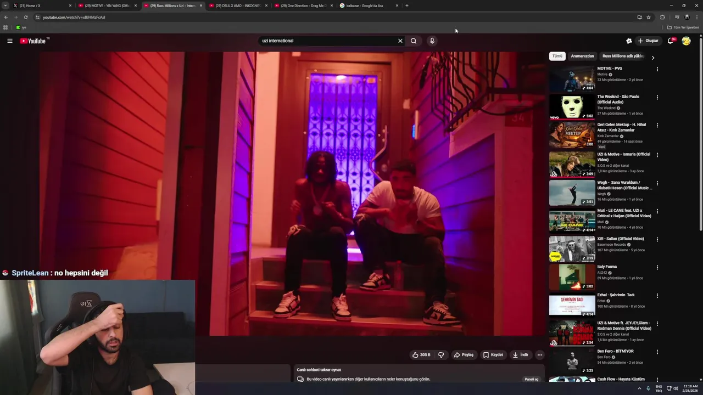Open options for MOTIVE - PVG
Screen dimensions: 703x395
tap(657, 69)
